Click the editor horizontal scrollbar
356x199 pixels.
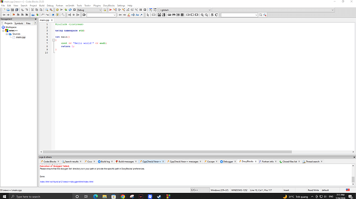(x=167, y=151)
